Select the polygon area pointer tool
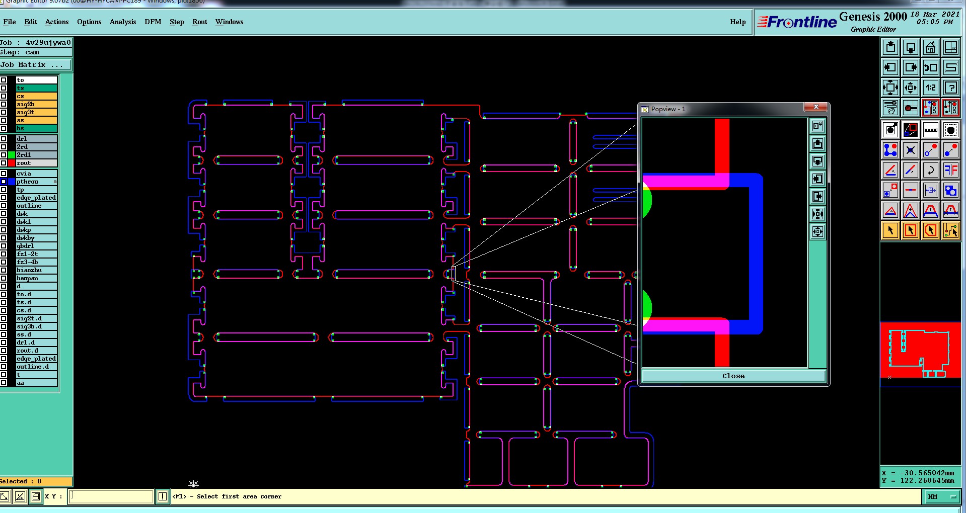This screenshot has height=513, width=966. 931,230
